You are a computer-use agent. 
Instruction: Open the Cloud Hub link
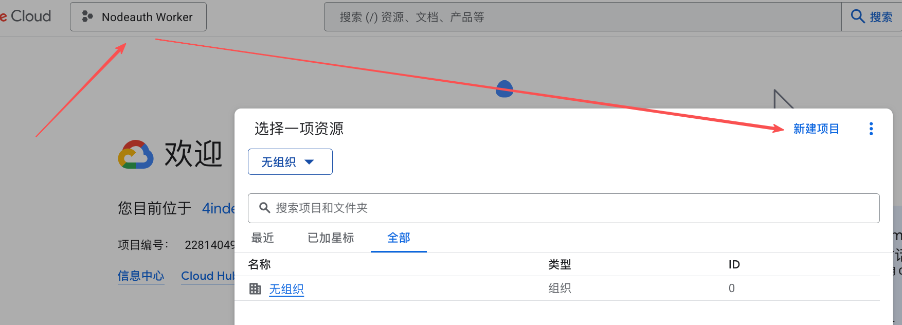click(207, 276)
